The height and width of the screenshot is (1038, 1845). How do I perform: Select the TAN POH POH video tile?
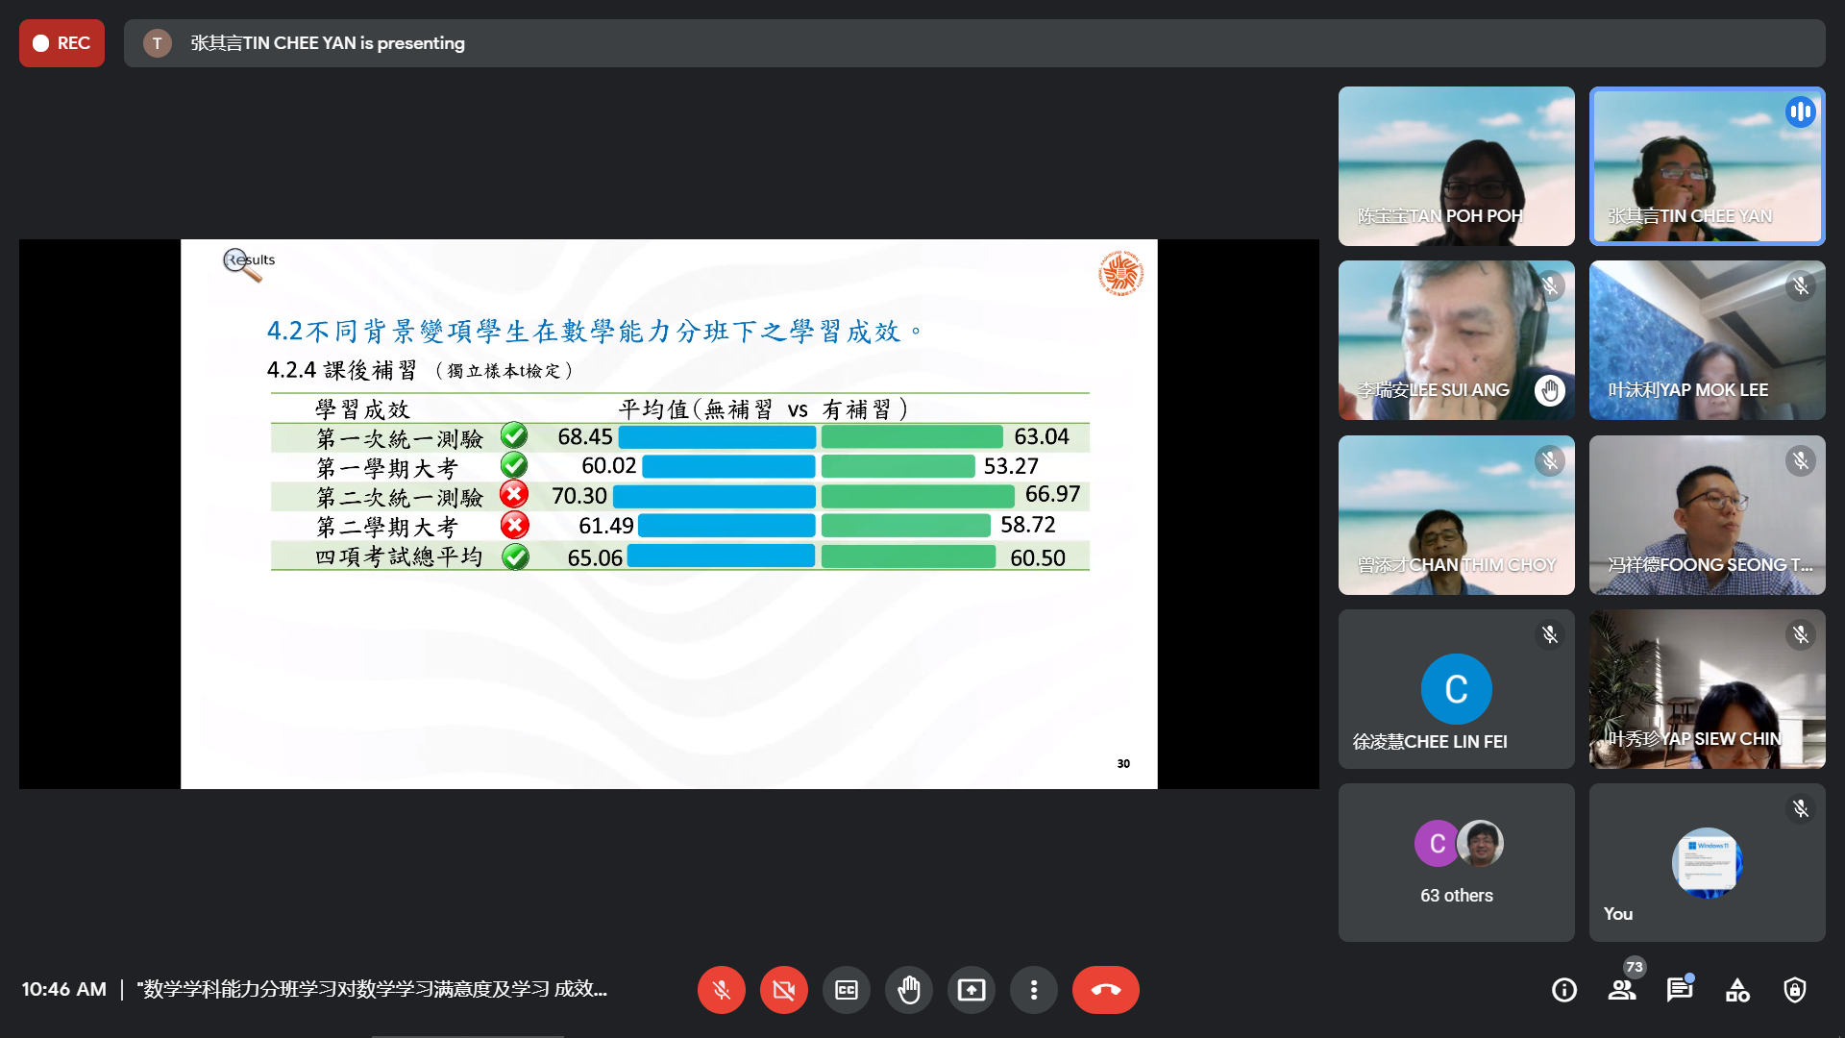point(1457,166)
